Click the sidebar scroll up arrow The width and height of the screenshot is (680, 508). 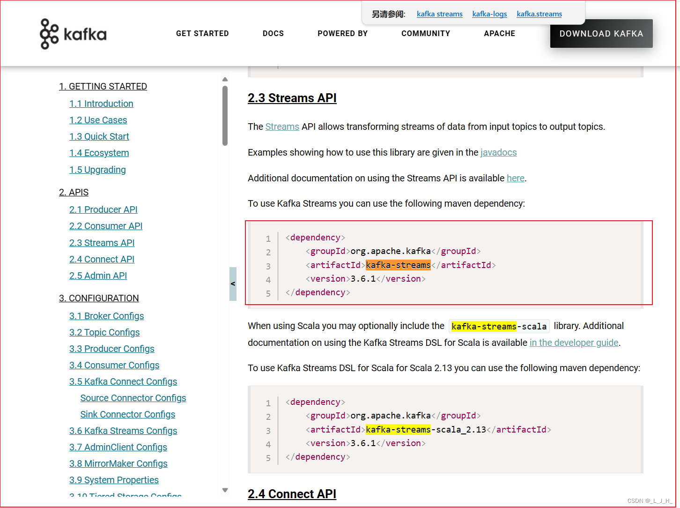coord(225,79)
